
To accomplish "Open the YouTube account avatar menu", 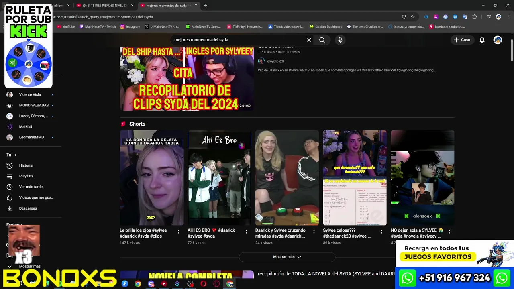I will pyautogui.click(x=498, y=40).
